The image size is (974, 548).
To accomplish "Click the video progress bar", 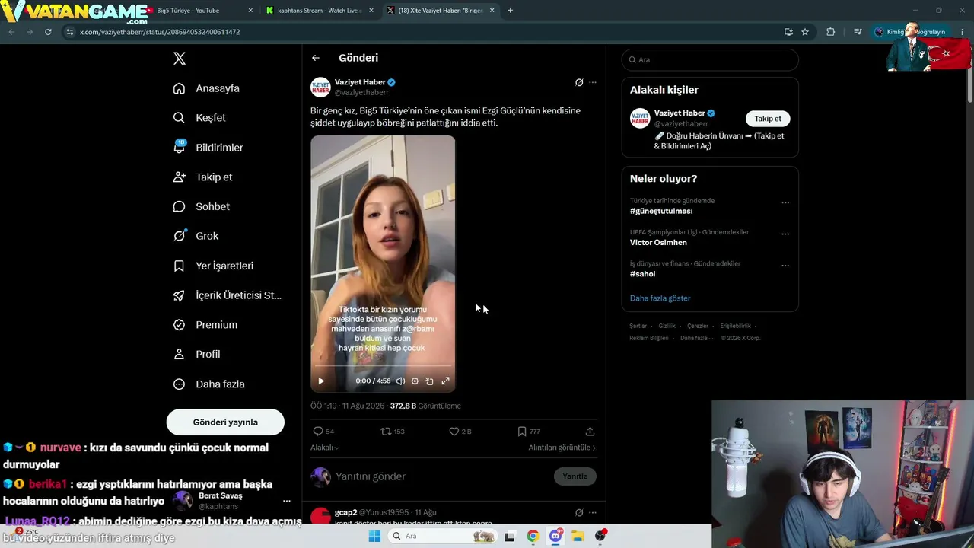I will click(383, 367).
